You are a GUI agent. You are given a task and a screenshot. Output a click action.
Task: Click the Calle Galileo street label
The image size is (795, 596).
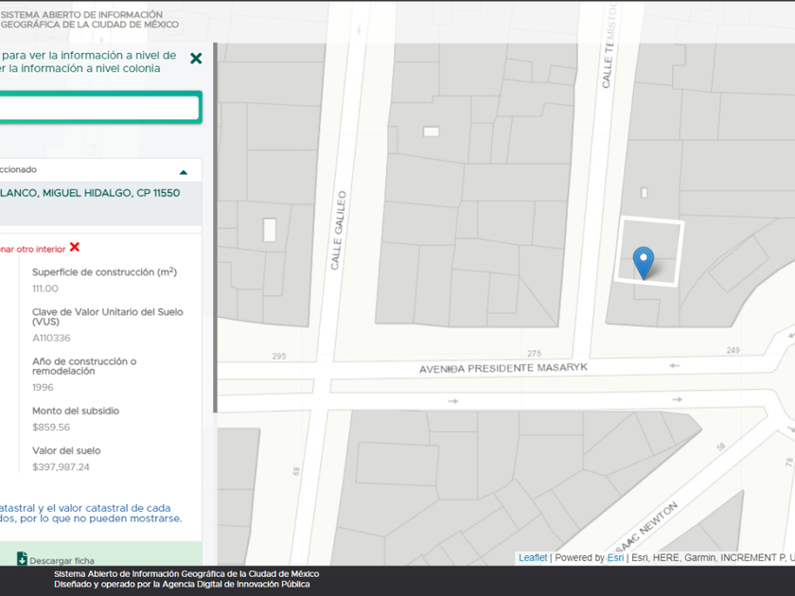[x=336, y=231]
